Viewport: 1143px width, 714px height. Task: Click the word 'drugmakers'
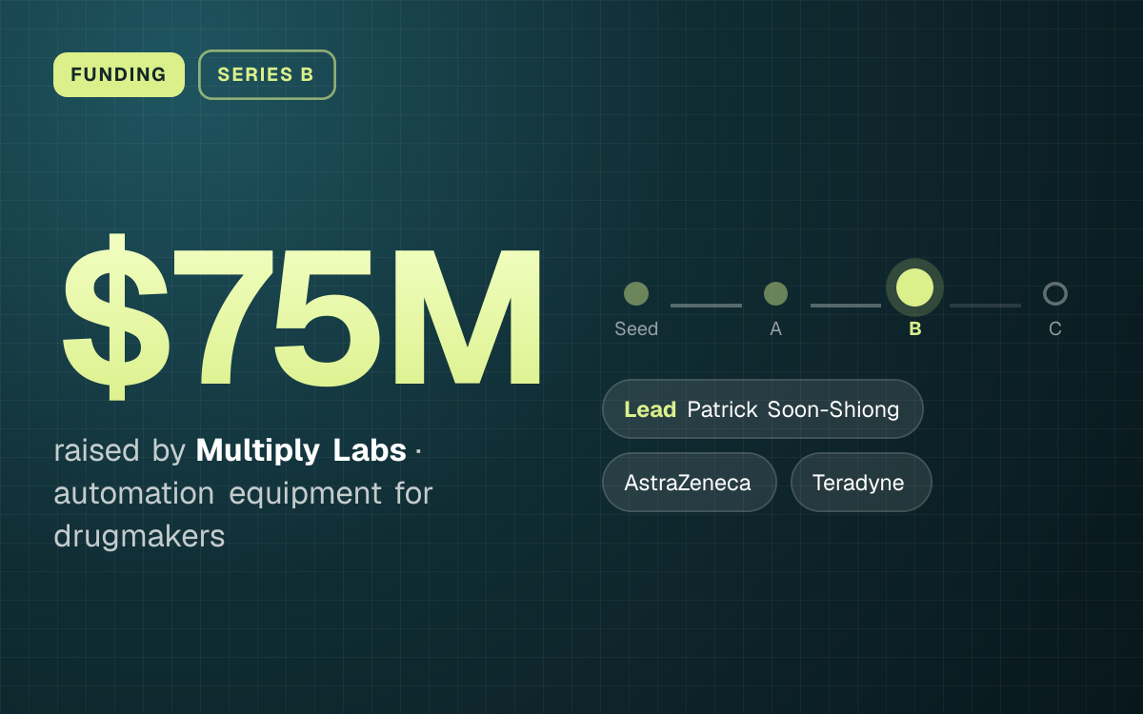coord(139,537)
